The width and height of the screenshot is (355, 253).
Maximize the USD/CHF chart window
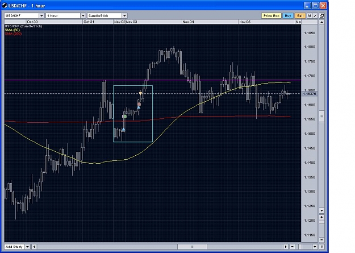tap(315, 6)
